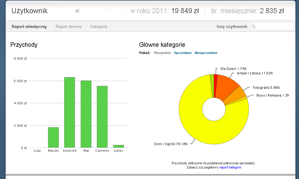Click the Użytkownik heading

(x=30, y=11)
